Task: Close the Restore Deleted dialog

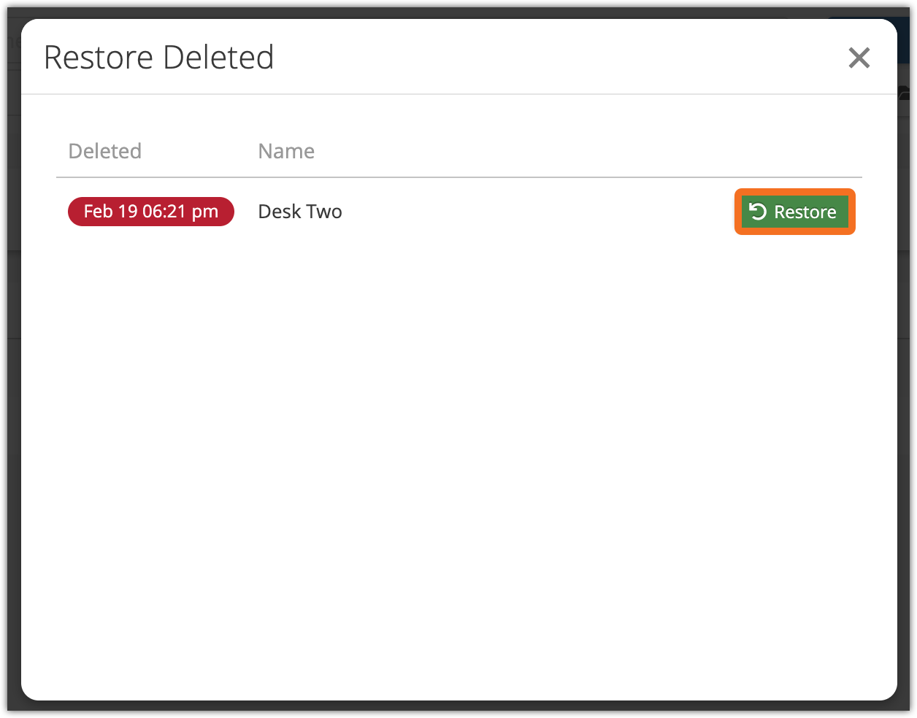Action: tap(859, 58)
